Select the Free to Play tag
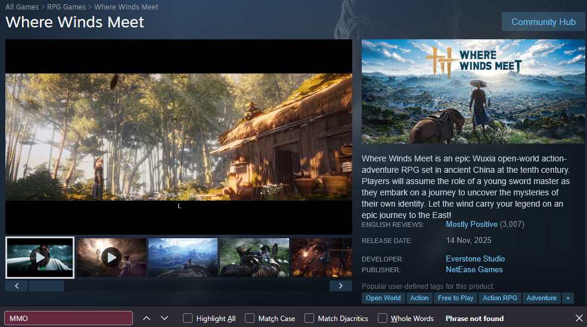This screenshot has height=327, width=587. pos(455,298)
